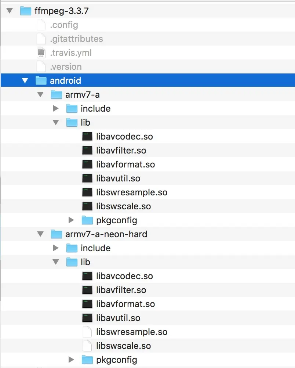Expand the include folder under armv7-a
Viewport: 295px width, 368px height.
click(x=56, y=108)
